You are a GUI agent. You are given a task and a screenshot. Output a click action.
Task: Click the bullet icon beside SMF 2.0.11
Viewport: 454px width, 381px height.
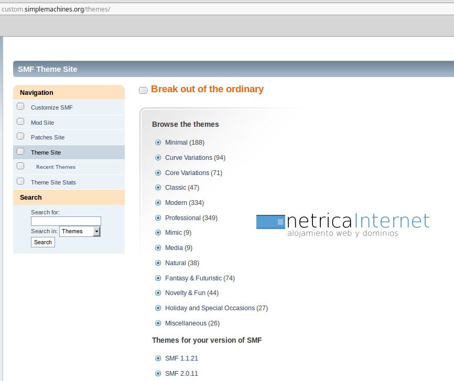(158, 374)
